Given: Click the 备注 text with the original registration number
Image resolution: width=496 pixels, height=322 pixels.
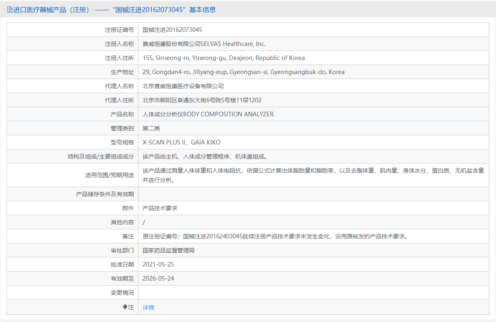Looking at the screenshot, I should click(x=275, y=236).
